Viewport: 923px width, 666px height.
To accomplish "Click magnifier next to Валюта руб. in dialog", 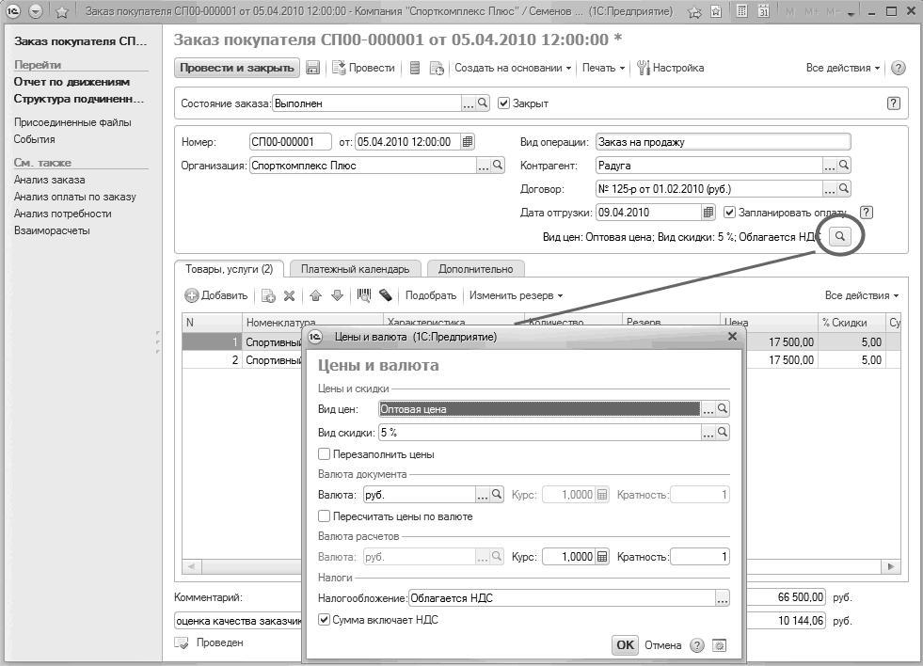I will coord(497,494).
